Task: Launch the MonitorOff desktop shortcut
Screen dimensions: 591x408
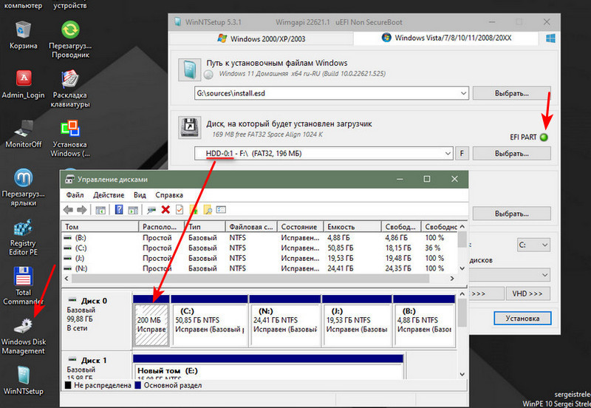Action: [x=24, y=134]
